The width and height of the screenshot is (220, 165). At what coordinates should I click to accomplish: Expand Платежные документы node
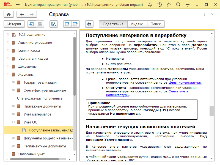tap(13, 106)
